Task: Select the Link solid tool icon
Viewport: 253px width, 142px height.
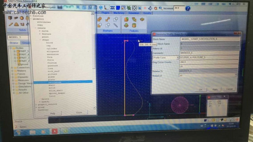Action: [x=11, y=25]
